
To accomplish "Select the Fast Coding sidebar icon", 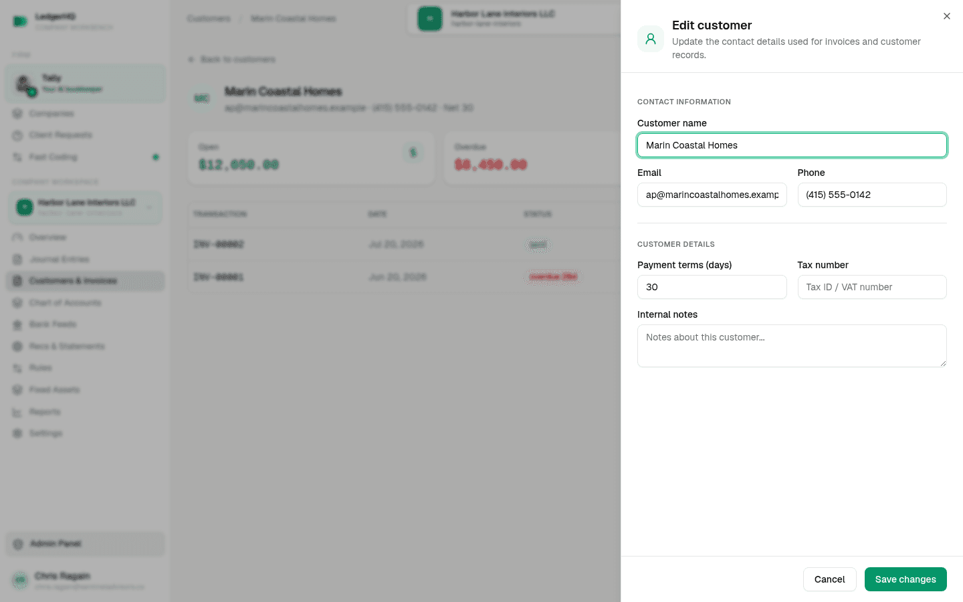I will 18,157.
